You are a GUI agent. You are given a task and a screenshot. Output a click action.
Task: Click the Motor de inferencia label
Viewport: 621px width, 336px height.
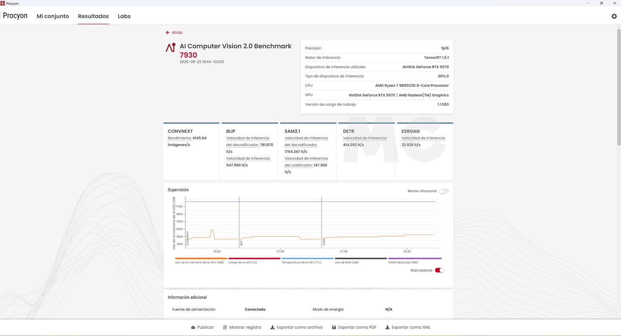(x=323, y=58)
